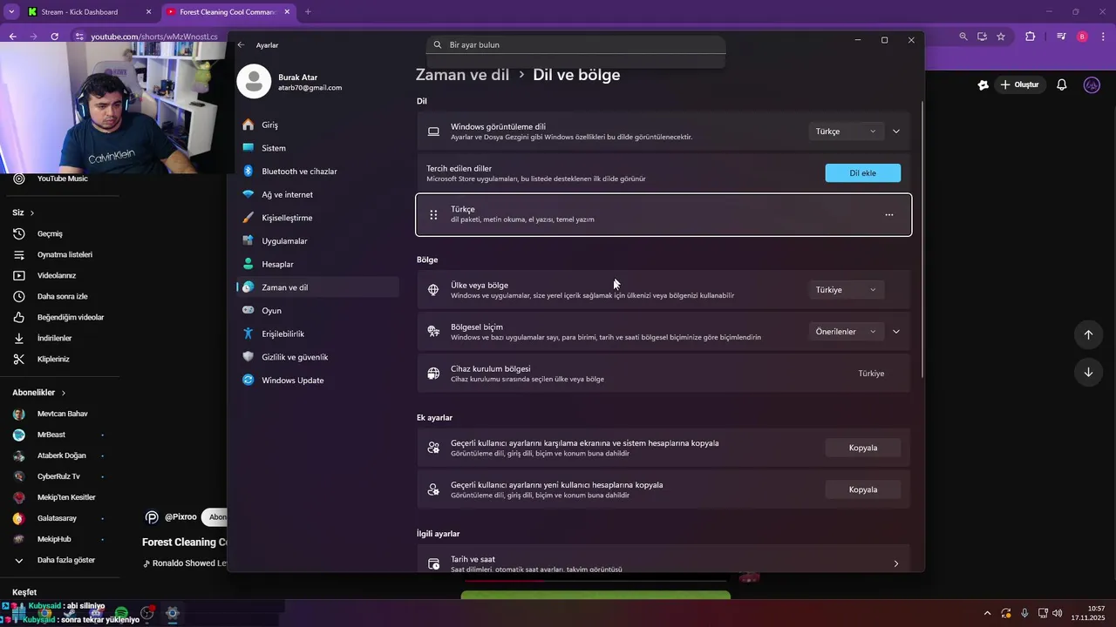Click Kopyala for yeni kullanıcı hesapları
This screenshot has width=1116, height=627.
pyautogui.click(x=863, y=489)
